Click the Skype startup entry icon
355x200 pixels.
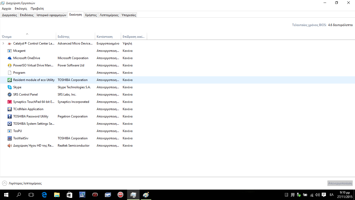pos(10,87)
